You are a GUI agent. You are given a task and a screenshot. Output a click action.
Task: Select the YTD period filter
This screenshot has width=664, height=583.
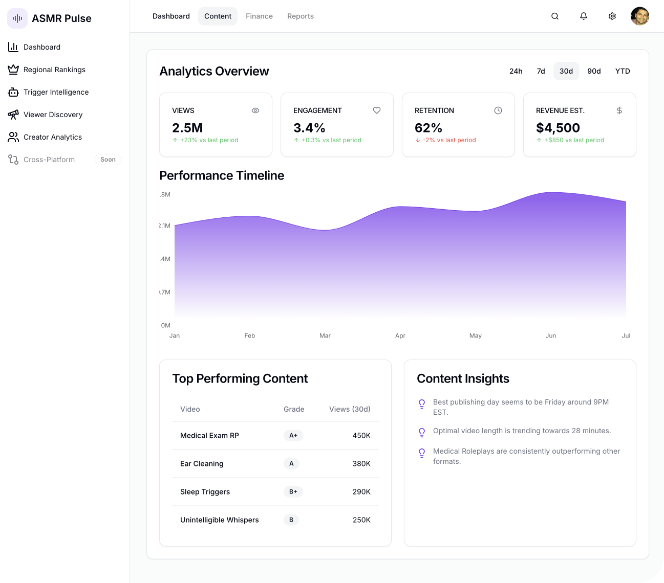pyautogui.click(x=623, y=71)
